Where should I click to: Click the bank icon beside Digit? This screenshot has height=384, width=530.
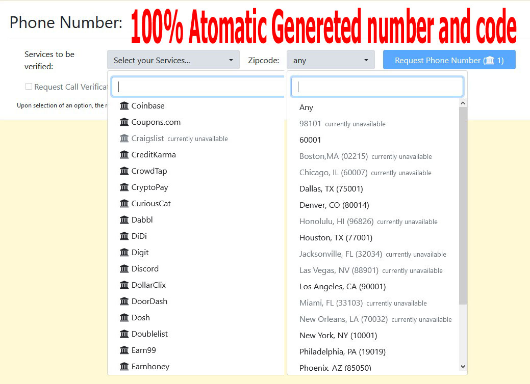[x=124, y=252]
